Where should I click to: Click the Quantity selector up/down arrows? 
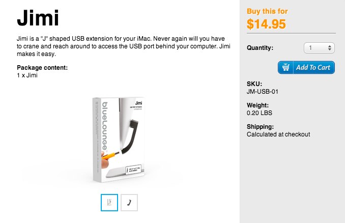tap(330, 48)
